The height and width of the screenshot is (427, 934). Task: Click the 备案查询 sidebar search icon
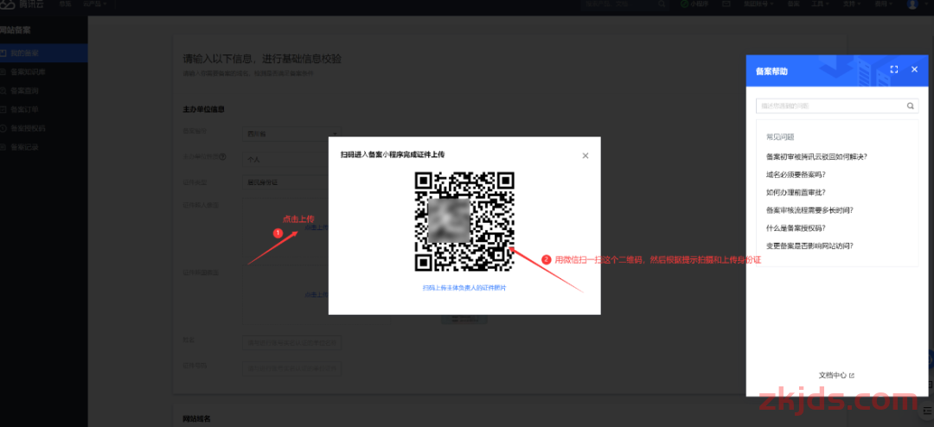(3, 91)
